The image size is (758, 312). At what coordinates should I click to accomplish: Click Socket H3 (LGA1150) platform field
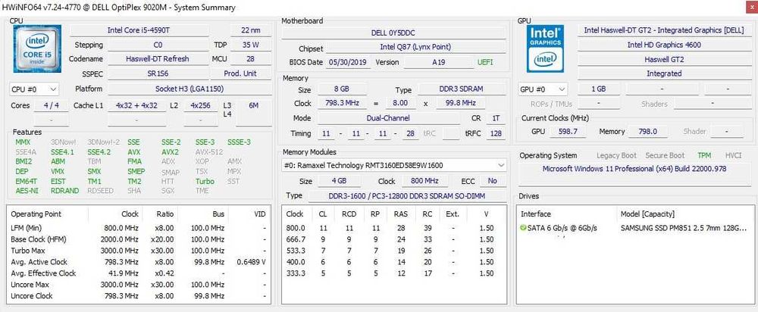(189, 89)
